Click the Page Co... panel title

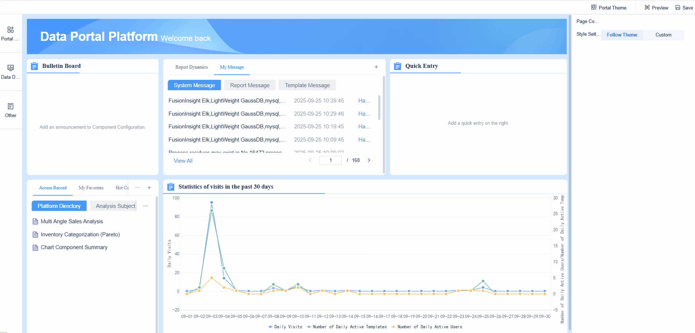click(587, 21)
